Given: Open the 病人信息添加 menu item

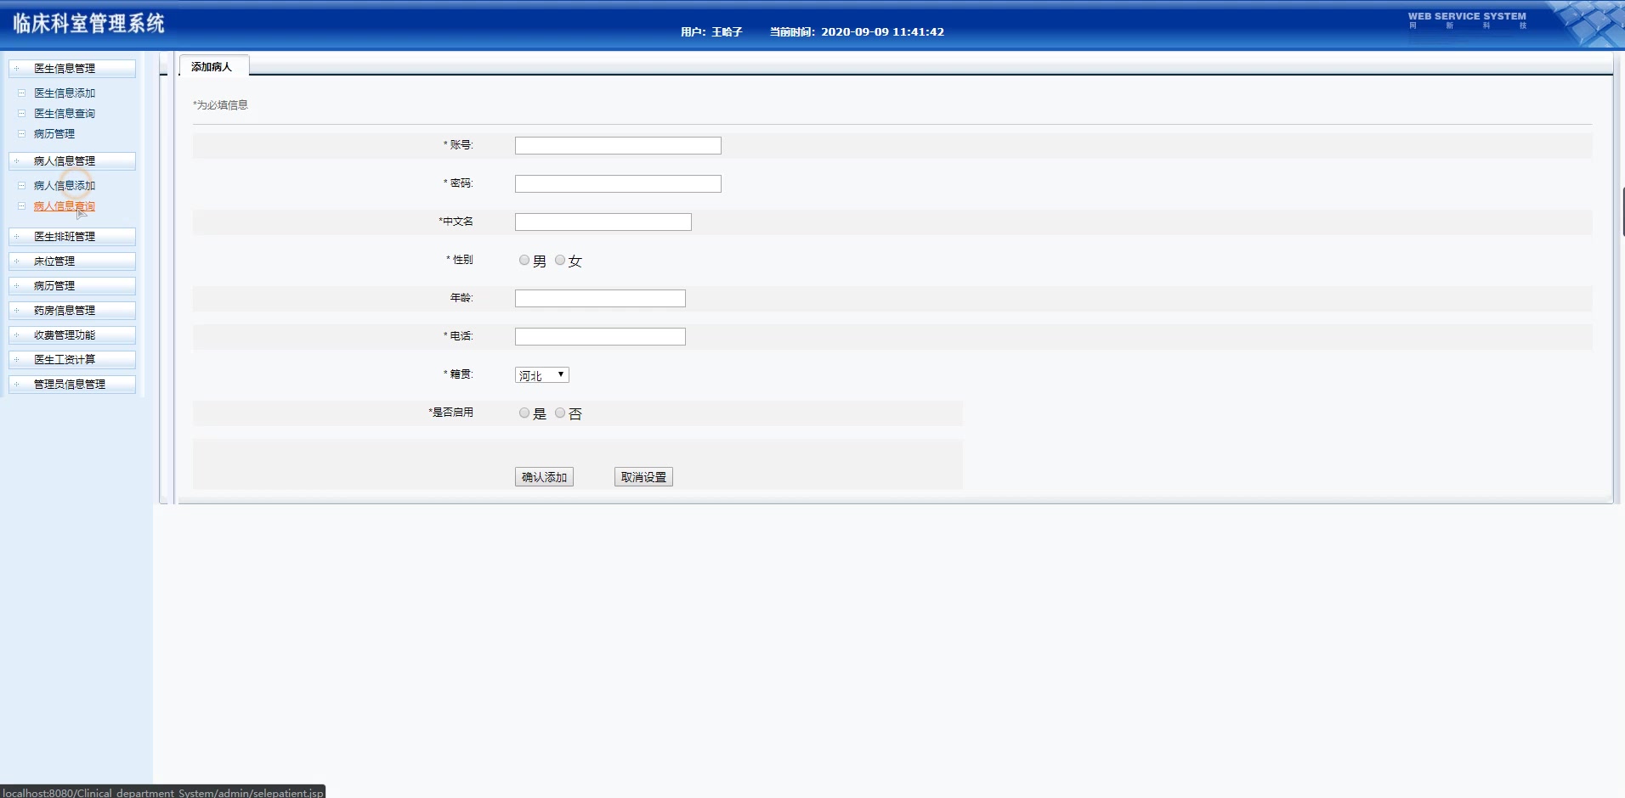Looking at the screenshot, I should pyautogui.click(x=63, y=185).
